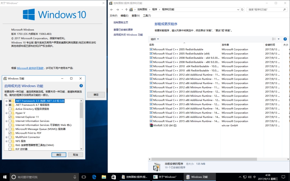
Task: Open the Start menu
Action: point(5,177)
